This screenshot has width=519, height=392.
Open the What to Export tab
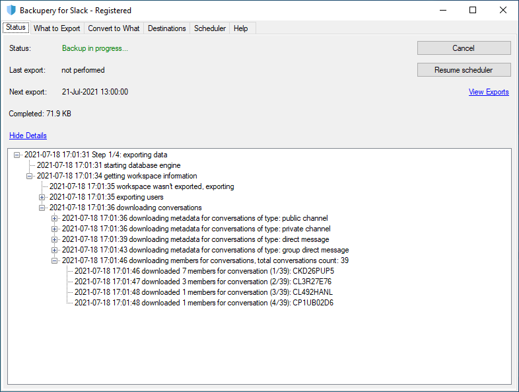tap(57, 28)
